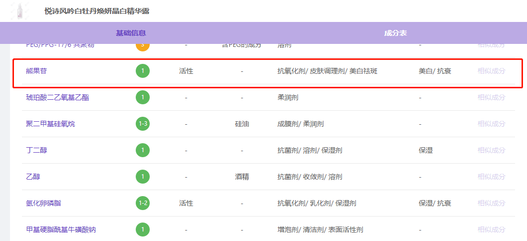Click the product thumbnail image at top
This screenshot has height=241, width=527.
coord(19,10)
